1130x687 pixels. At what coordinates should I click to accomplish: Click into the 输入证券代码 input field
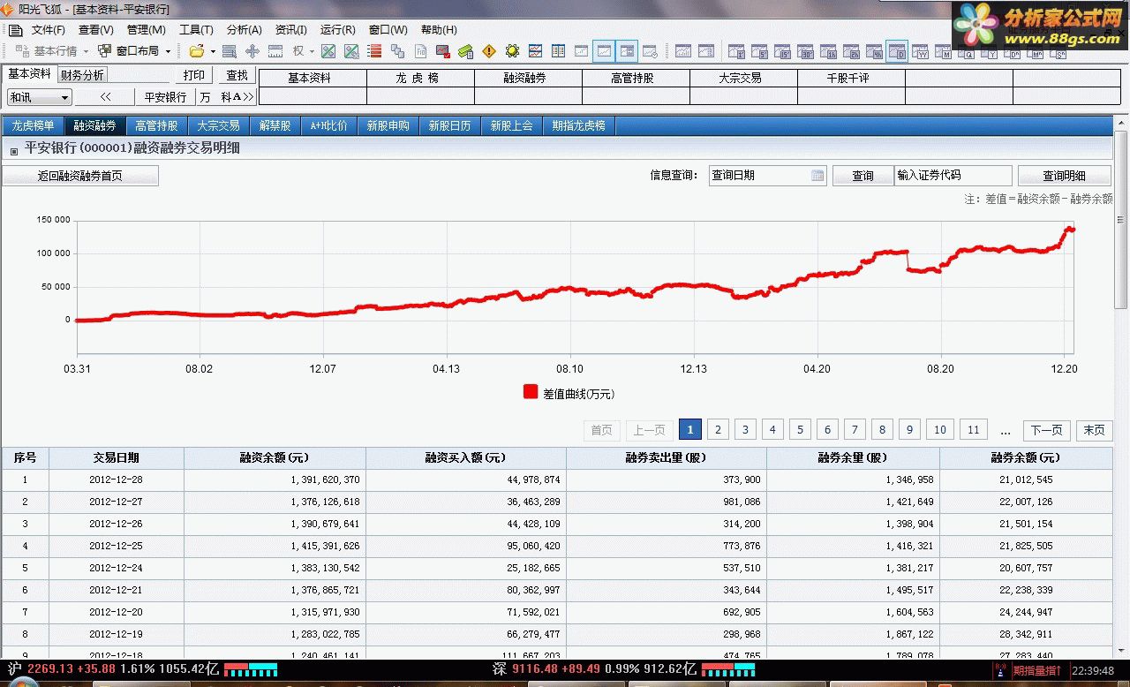(953, 176)
